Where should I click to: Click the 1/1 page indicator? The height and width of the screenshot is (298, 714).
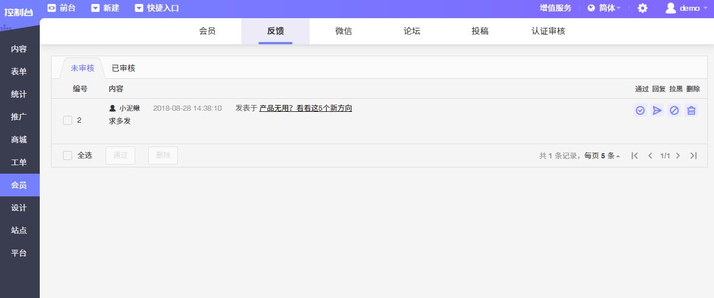665,156
